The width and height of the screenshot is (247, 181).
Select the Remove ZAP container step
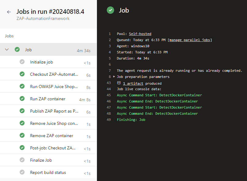click(48, 136)
